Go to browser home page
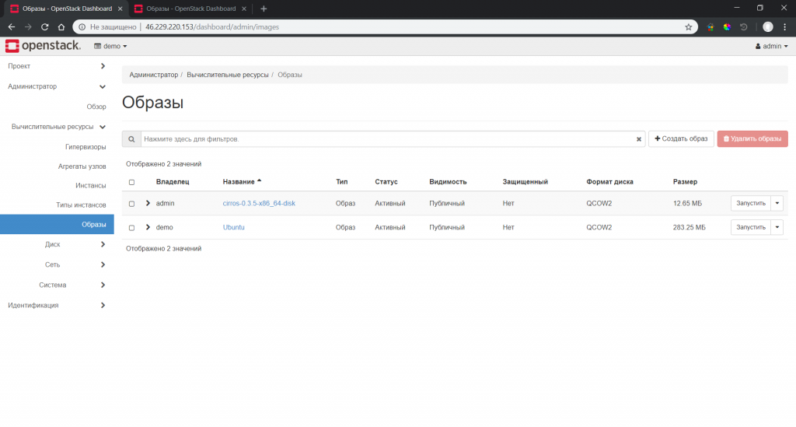Screen dimensions: 796x427 coord(61,27)
